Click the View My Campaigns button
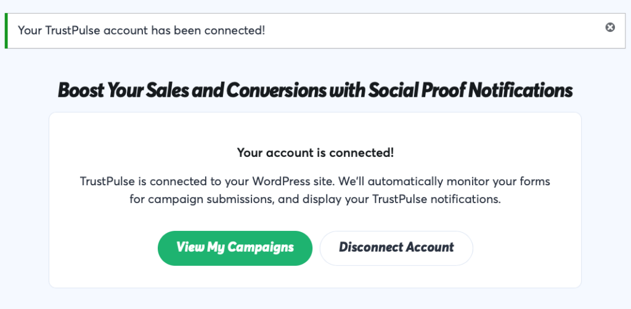The image size is (631, 309). coord(235,248)
